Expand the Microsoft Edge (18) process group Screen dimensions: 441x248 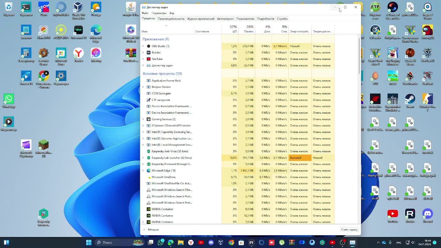(143, 170)
